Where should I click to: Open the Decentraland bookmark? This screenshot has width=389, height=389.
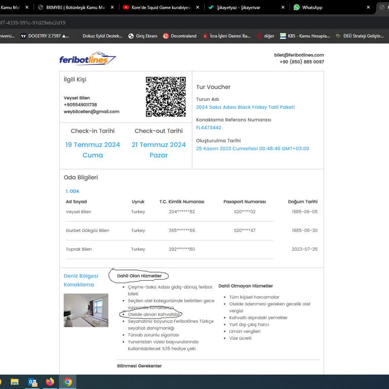tap(180, 36)
